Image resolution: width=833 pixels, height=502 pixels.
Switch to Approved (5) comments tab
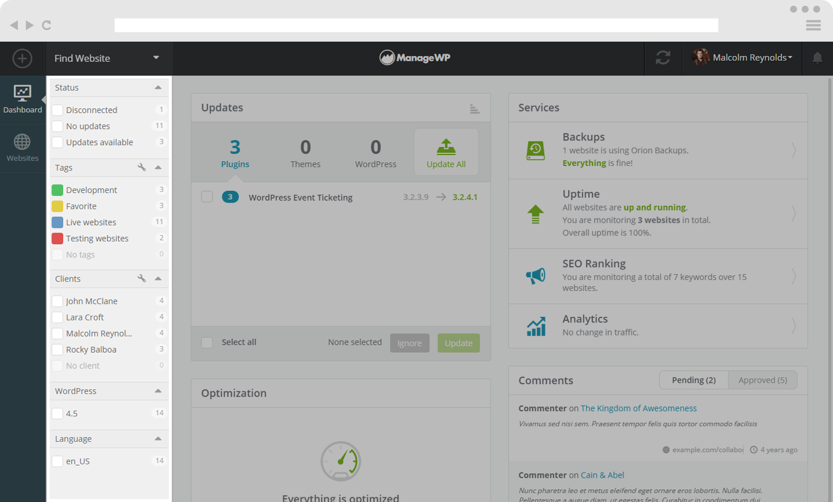[762, 380]
